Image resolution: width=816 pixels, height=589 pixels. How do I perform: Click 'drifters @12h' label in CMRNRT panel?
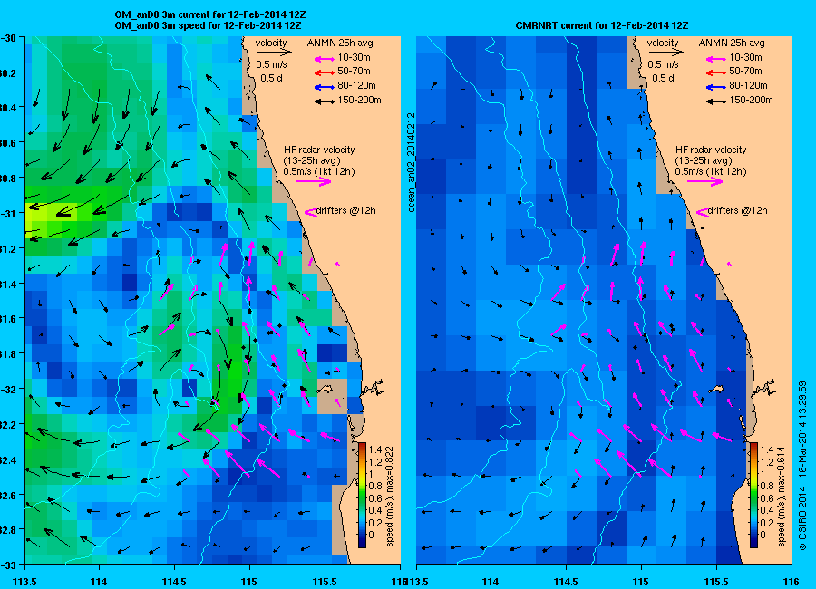(x=738, y=211)
